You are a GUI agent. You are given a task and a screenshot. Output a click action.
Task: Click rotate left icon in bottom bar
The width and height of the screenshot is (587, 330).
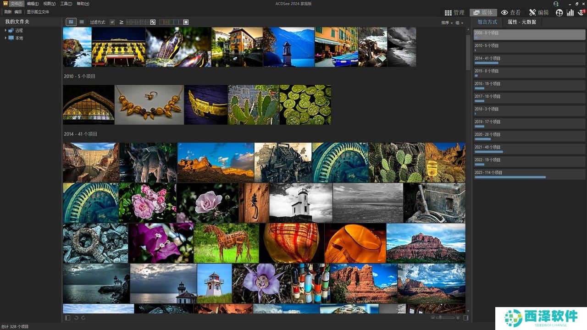[x=76, y=318]
